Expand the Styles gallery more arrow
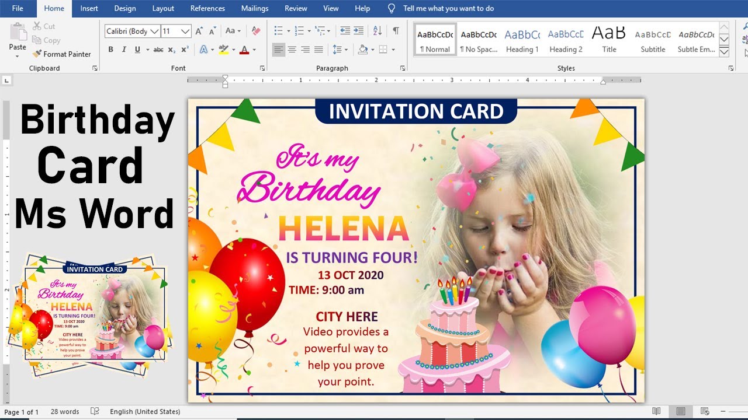 (x=724, y=51)
